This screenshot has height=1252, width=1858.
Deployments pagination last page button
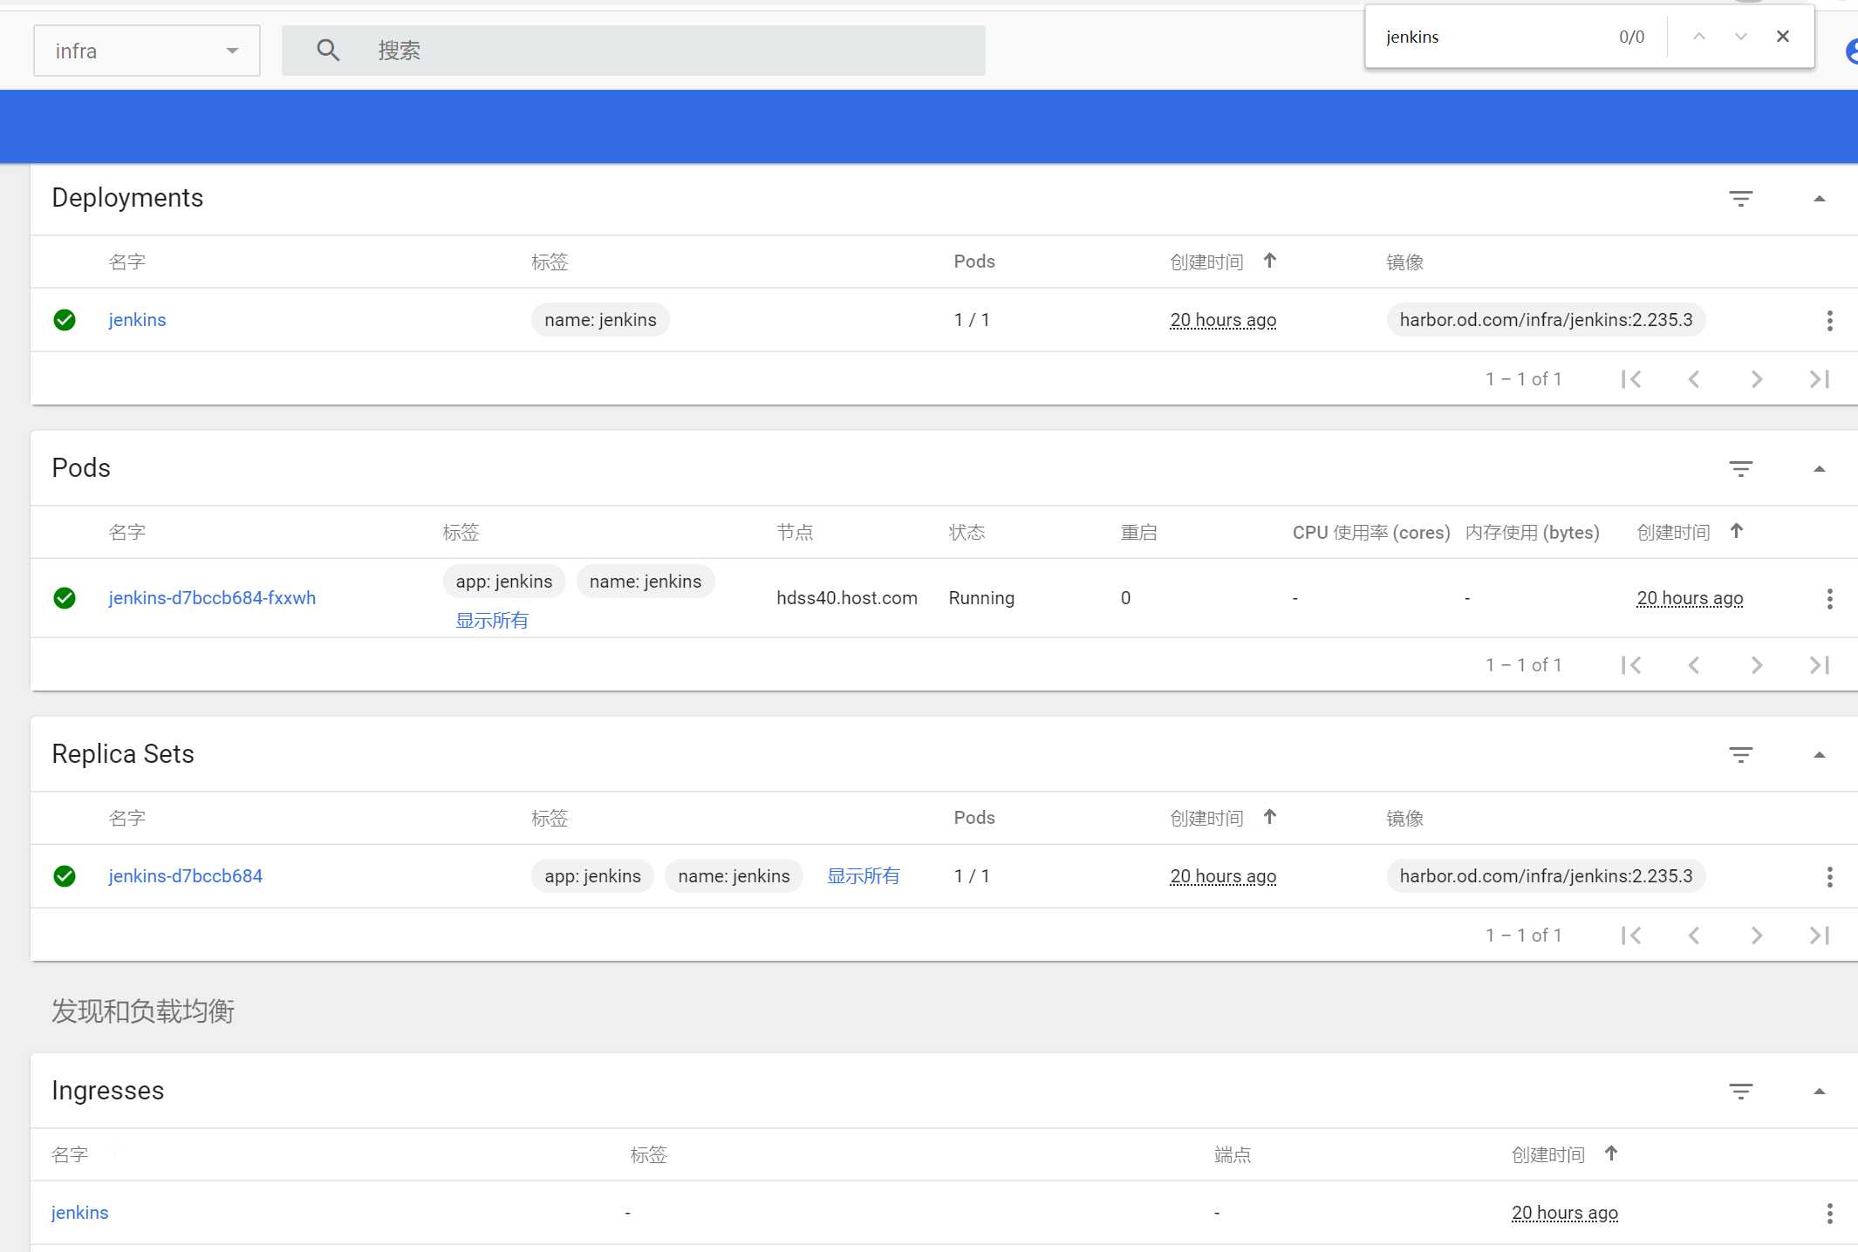1819,379
